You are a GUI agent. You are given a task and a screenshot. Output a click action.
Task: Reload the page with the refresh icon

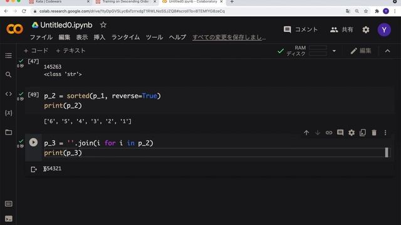tap(24, 11)
